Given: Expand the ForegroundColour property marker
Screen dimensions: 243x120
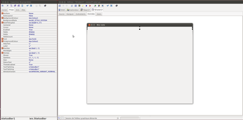Looking at the screenshot, I should (x=2, y=41).
